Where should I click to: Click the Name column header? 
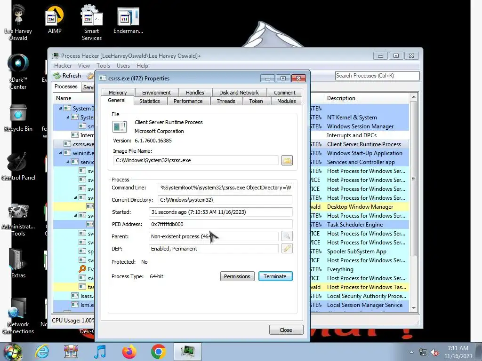click(74, 98)
